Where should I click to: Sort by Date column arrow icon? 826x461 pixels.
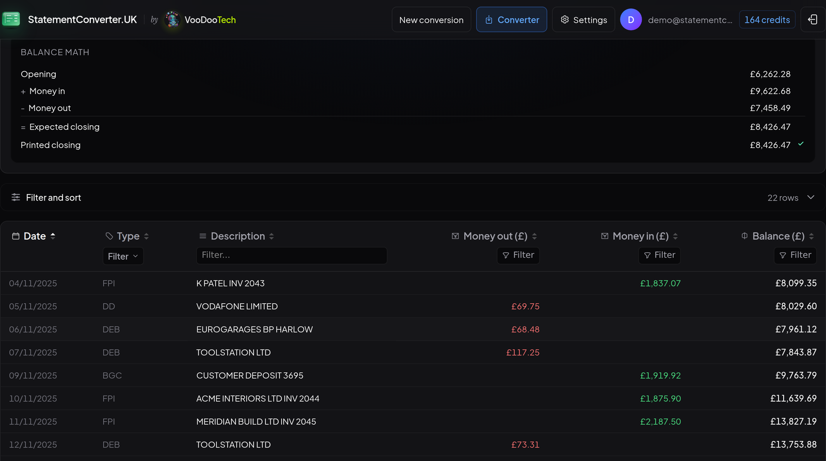point(53,236)
